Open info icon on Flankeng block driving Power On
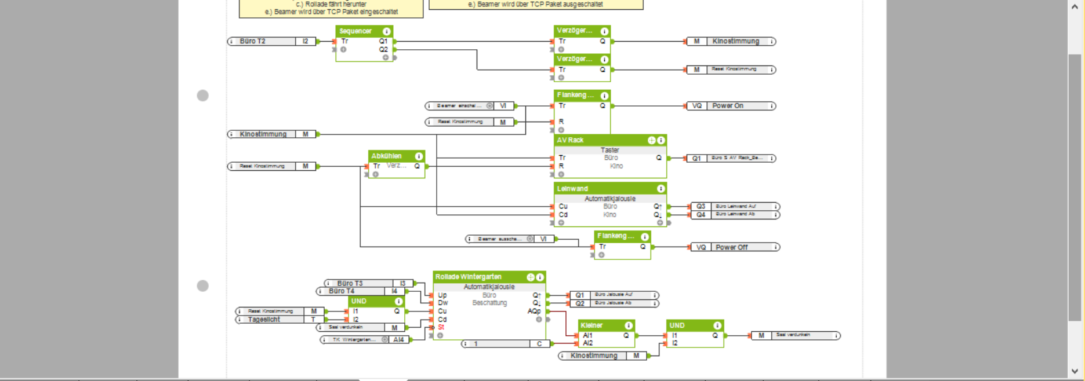 [x=604, y=96]
